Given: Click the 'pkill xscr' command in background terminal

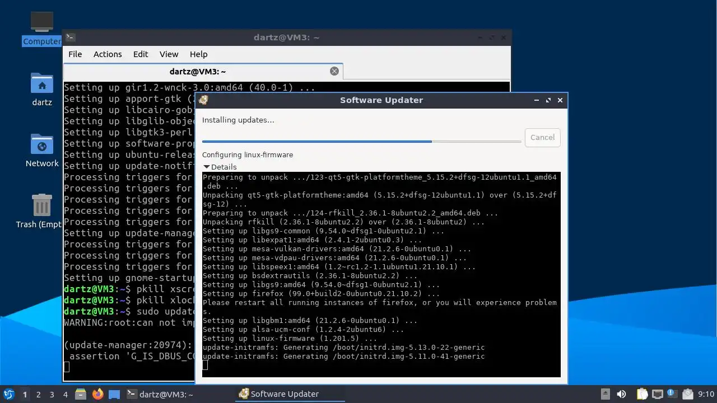Looking at the screenshot, I should pos(165,289).
